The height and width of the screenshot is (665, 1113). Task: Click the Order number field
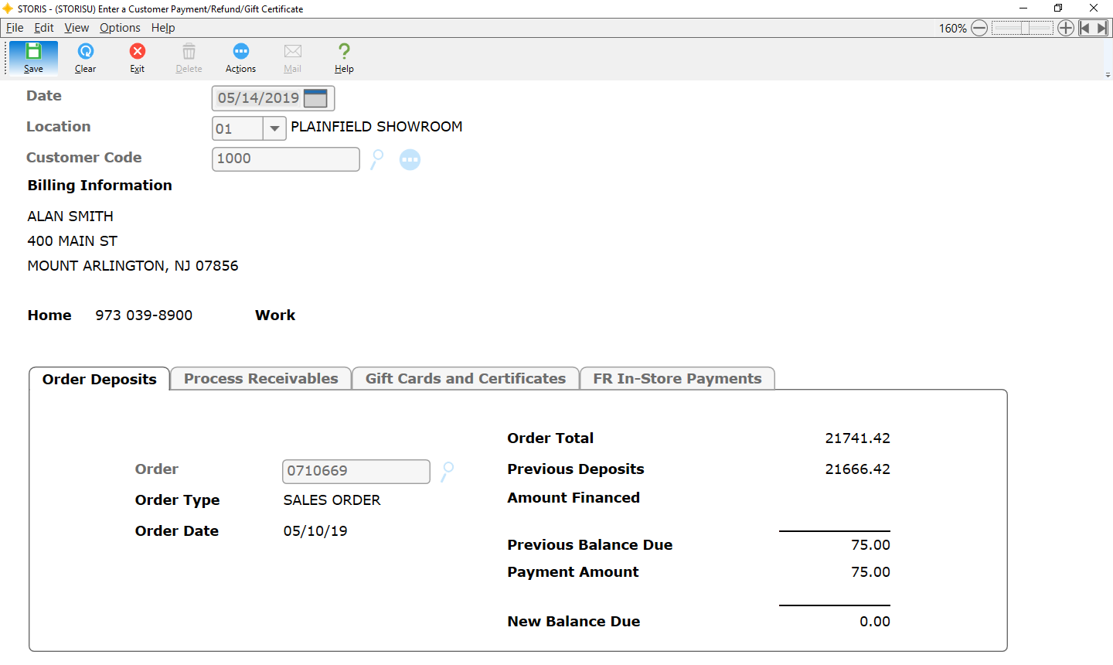click(356, 471)
